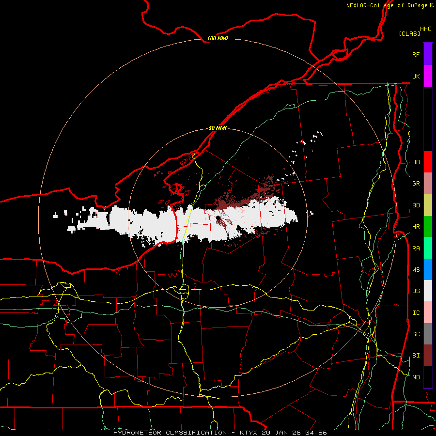Click the HR green legend swatch
This screenshot has width=436, height=436.
point(428,227)
